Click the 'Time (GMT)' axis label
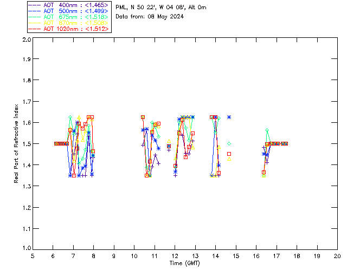The height and width of the screenshot is (277, 347). click(x=184, y=263)
